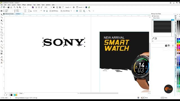Open the Layout menu

tap(14, 5)
